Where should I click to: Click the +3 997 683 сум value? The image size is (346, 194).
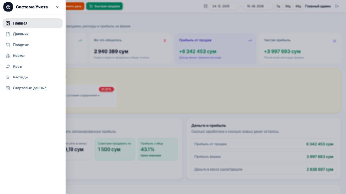coord(282,51)
